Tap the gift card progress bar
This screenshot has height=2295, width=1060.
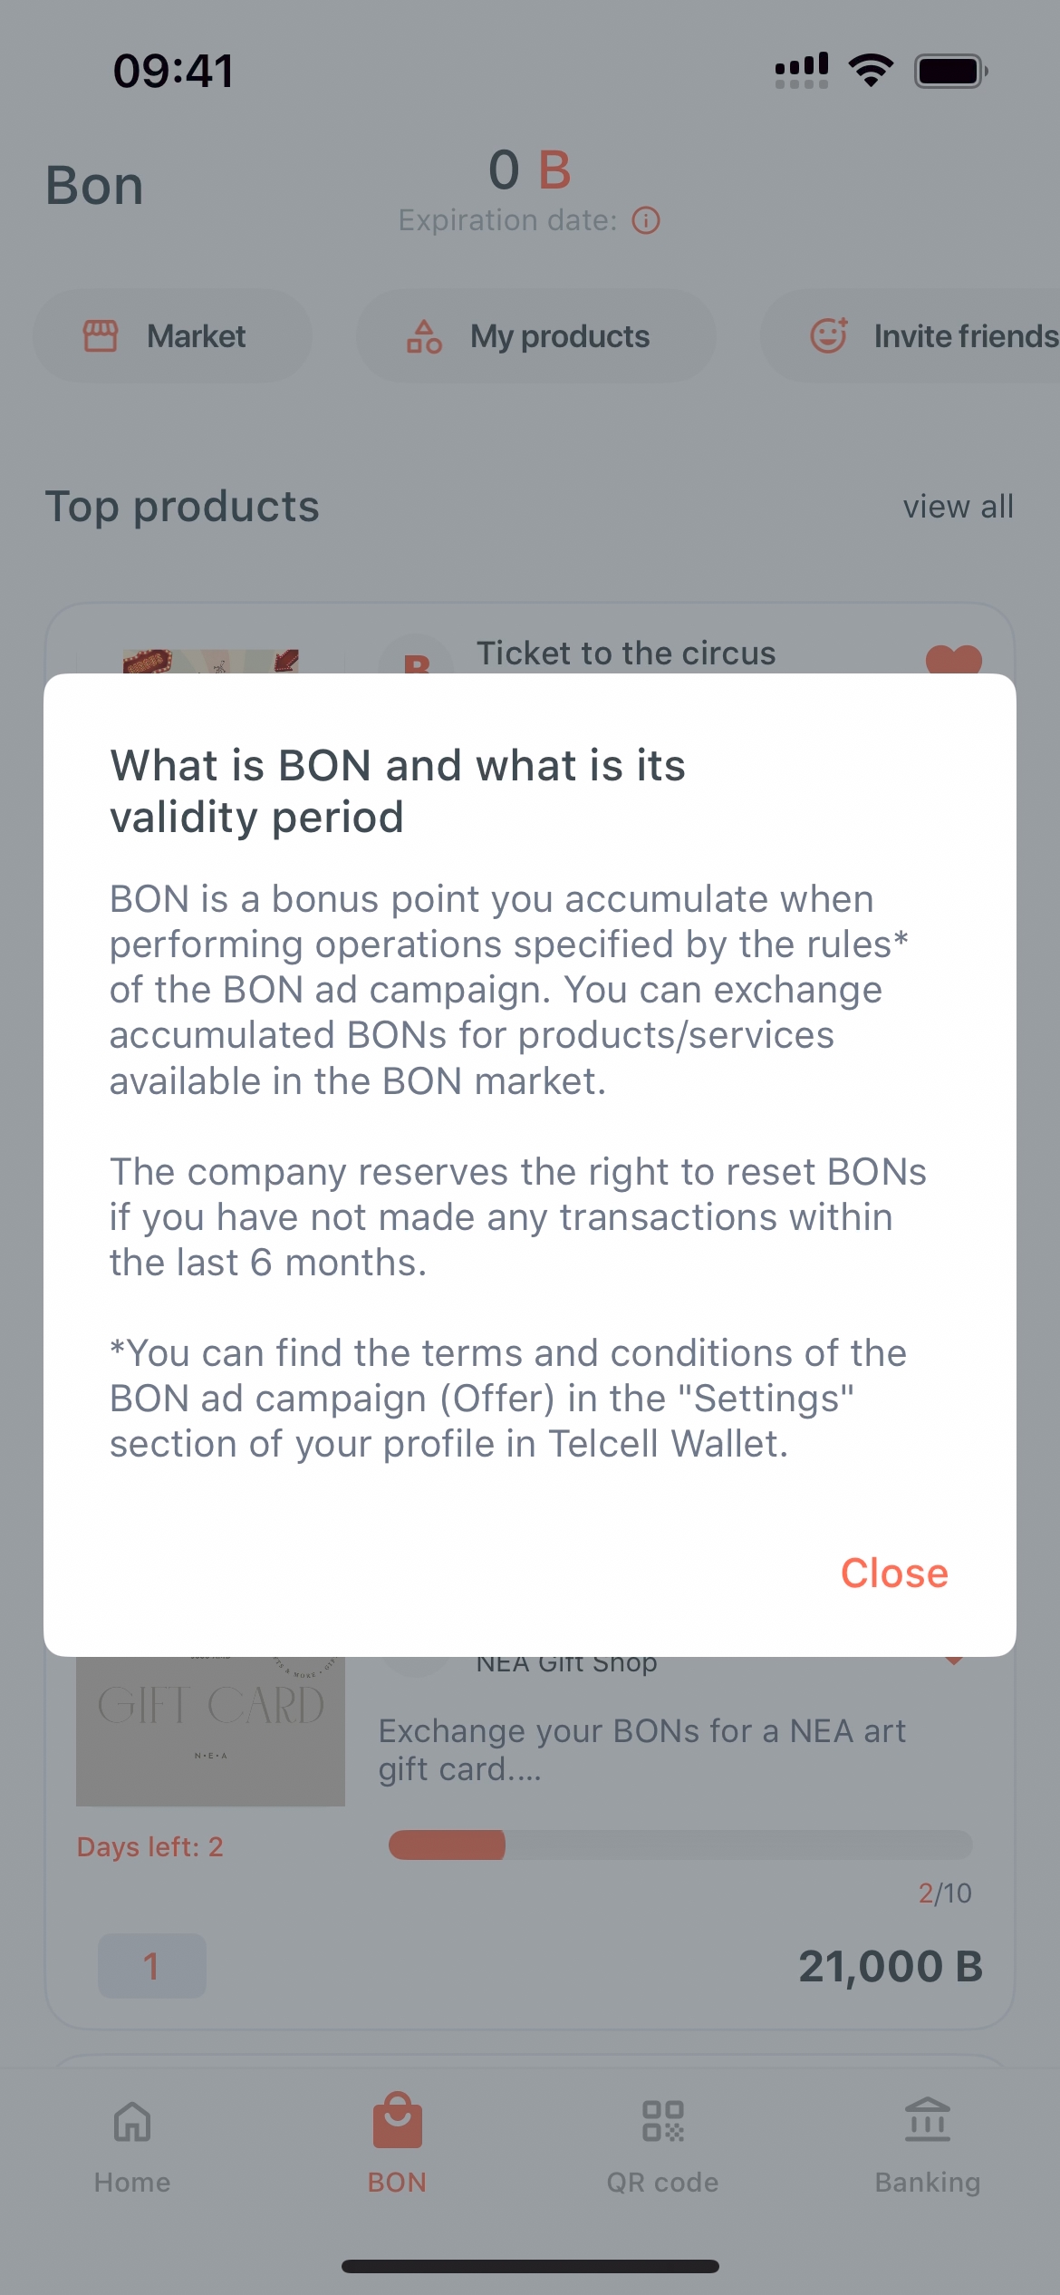click(679, 1845)
